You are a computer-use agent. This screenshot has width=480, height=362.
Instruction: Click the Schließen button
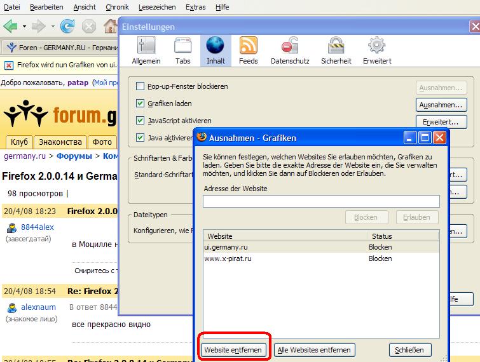tap(409, 350)
